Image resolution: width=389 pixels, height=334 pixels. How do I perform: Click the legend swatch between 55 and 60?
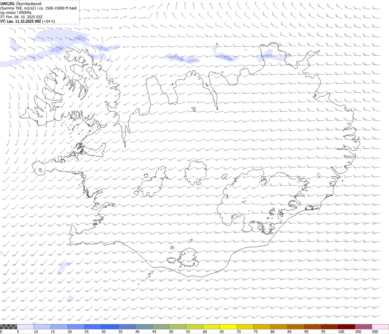point(194,327)
